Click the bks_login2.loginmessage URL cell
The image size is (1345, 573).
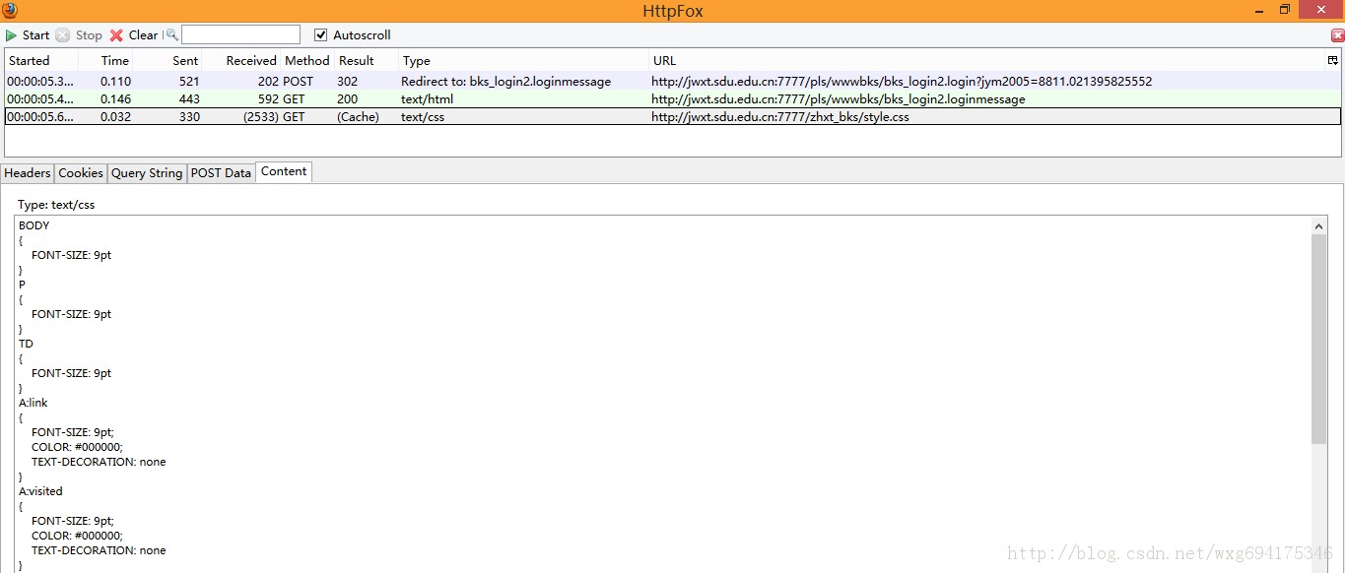[838, 99]
